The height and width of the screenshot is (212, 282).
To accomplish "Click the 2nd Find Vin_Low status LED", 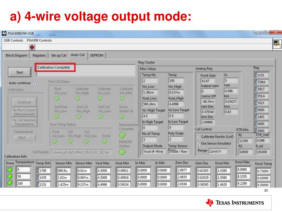I will (57, 117).
